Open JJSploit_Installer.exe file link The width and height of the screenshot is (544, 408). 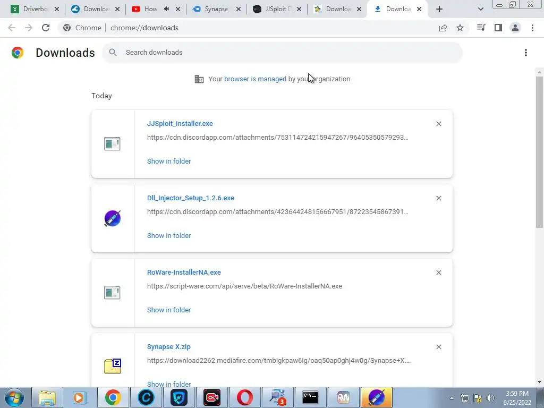(180, 123)
